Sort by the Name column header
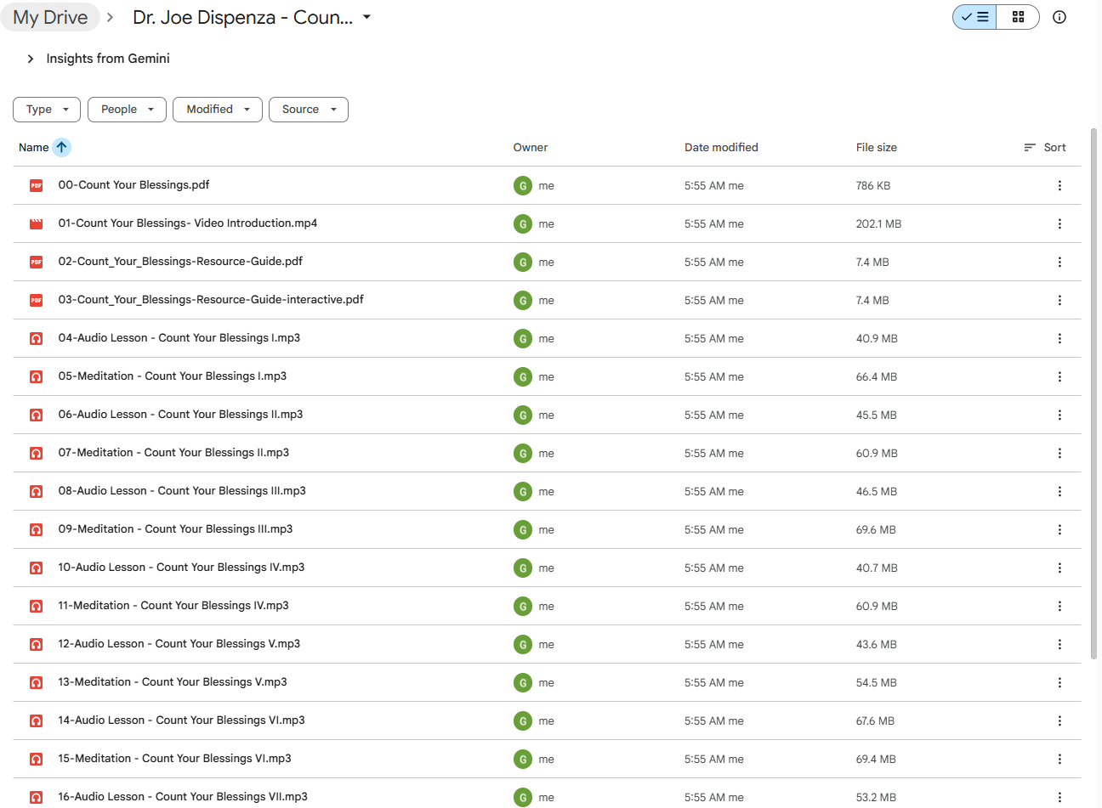This screenshot has height=808, width=1102. pyautogui.click(x=33, y=147)
